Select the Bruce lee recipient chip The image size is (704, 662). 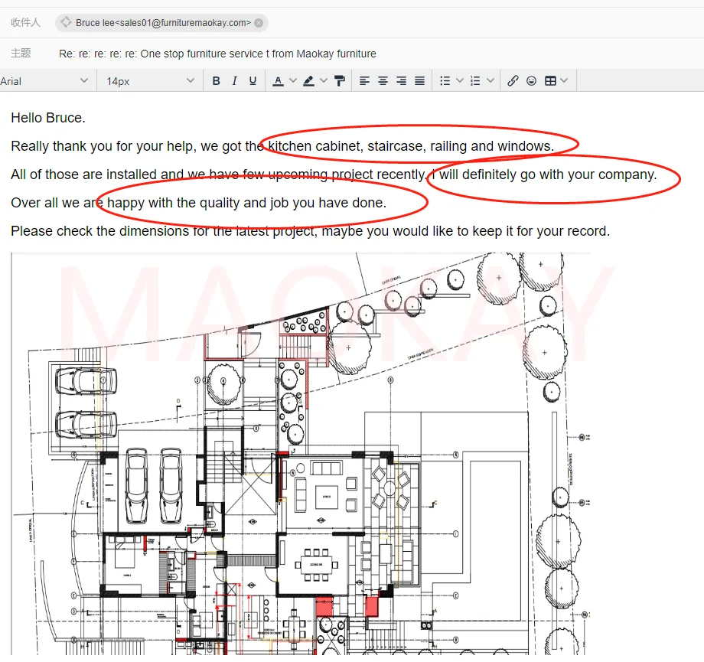point(162,23)
